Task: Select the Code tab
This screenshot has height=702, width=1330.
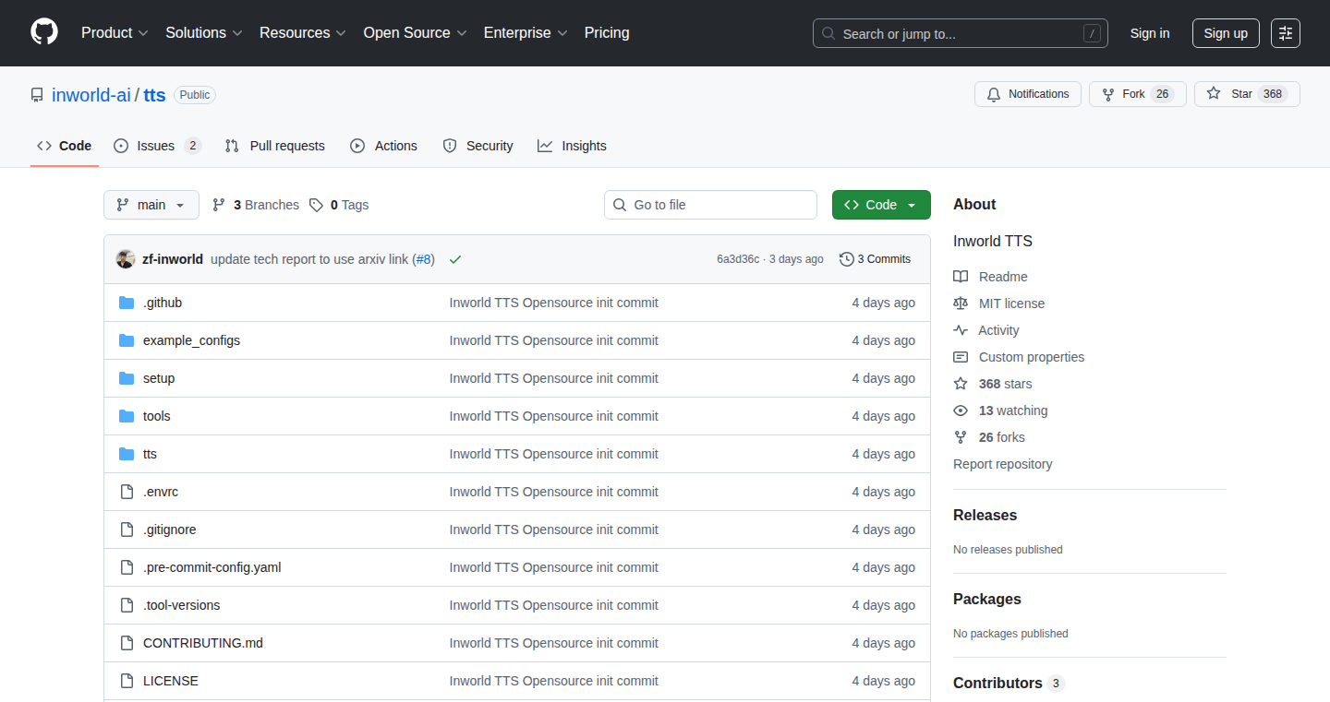Action: point(65,146)
